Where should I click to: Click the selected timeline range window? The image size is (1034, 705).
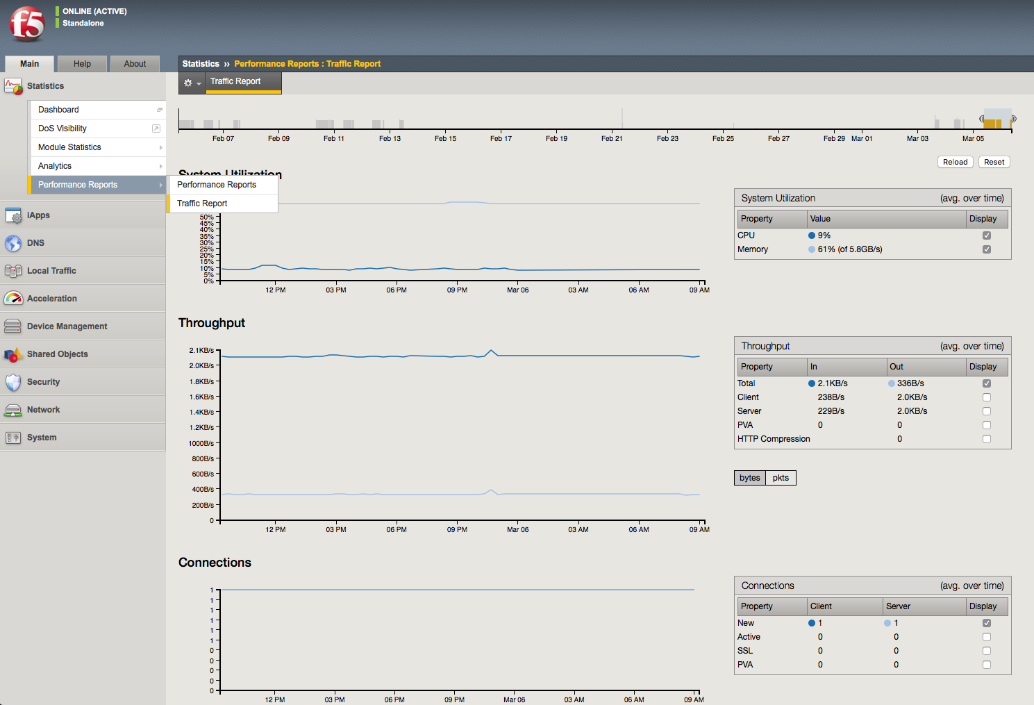pos(998,119)
